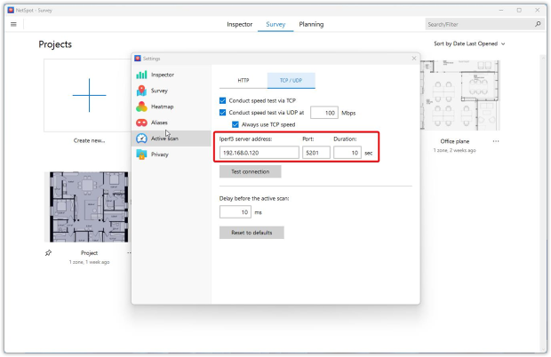Click the Reset to defaults button
This screenshot has width=551, height=357.
(x=252, y=233)
